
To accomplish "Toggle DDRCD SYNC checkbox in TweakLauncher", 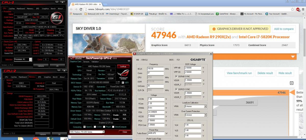I will tap(176, 89).
